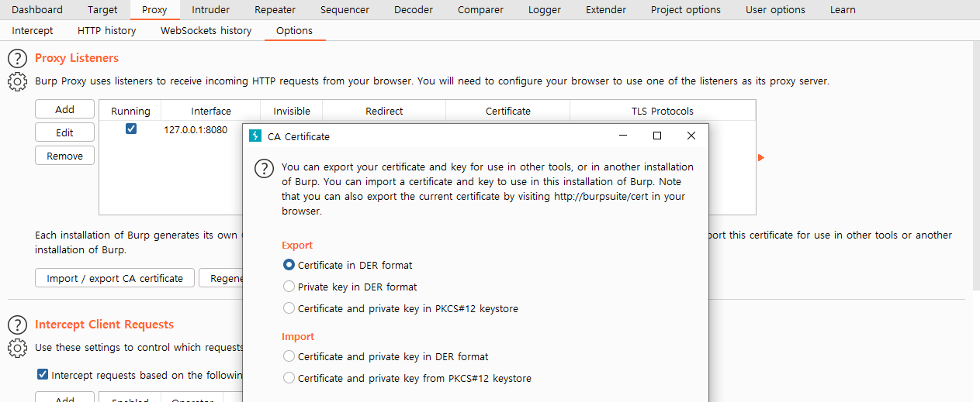Open the Dashboard tab
Screen dimensions: 980x402
(x=36, y=10)
